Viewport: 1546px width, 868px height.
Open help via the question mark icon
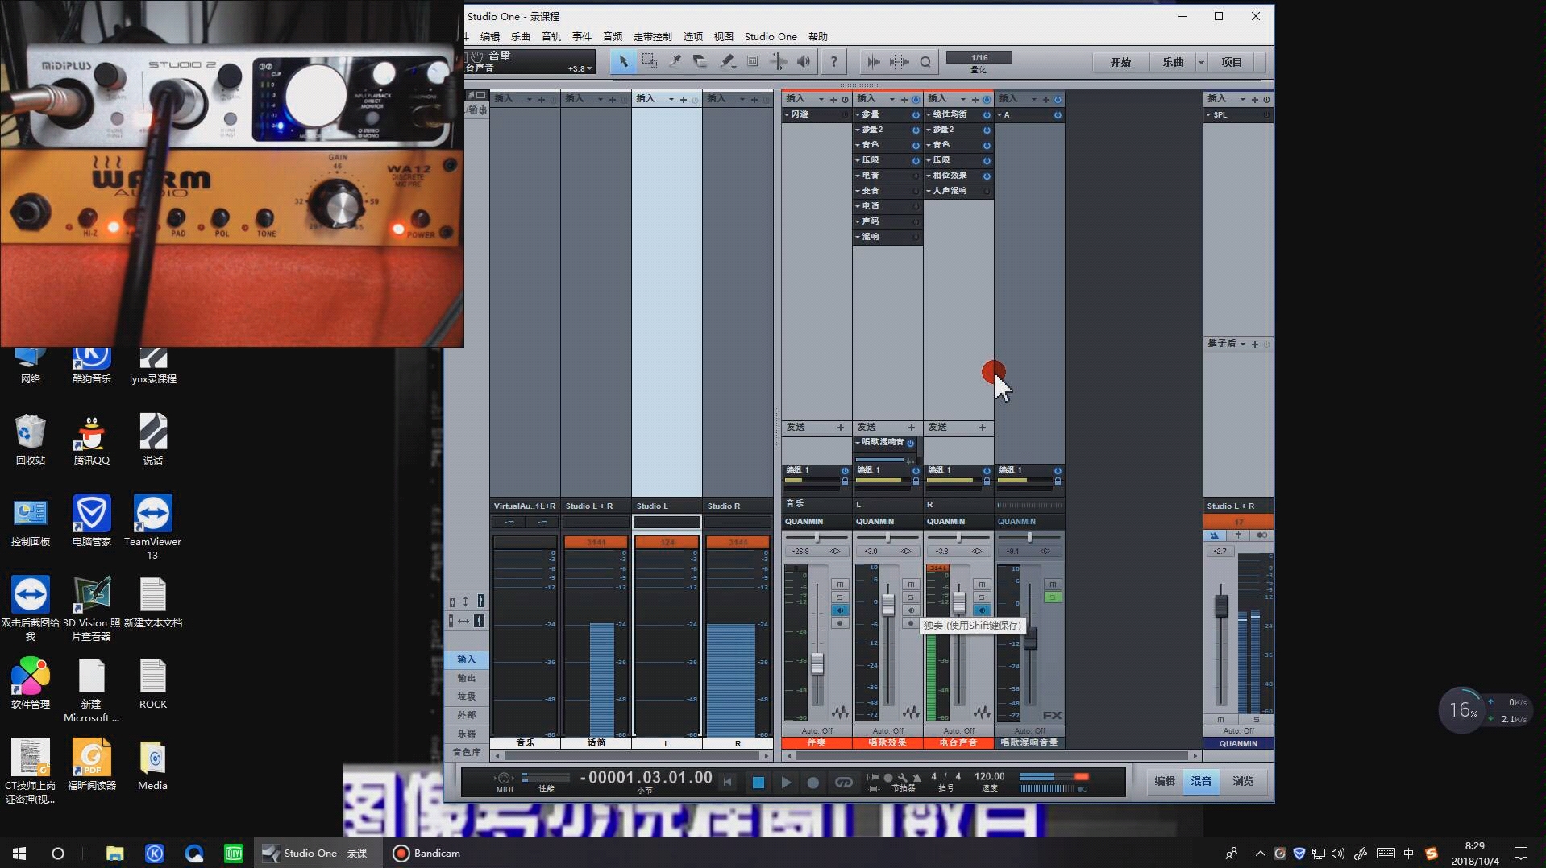pos(835,61)
